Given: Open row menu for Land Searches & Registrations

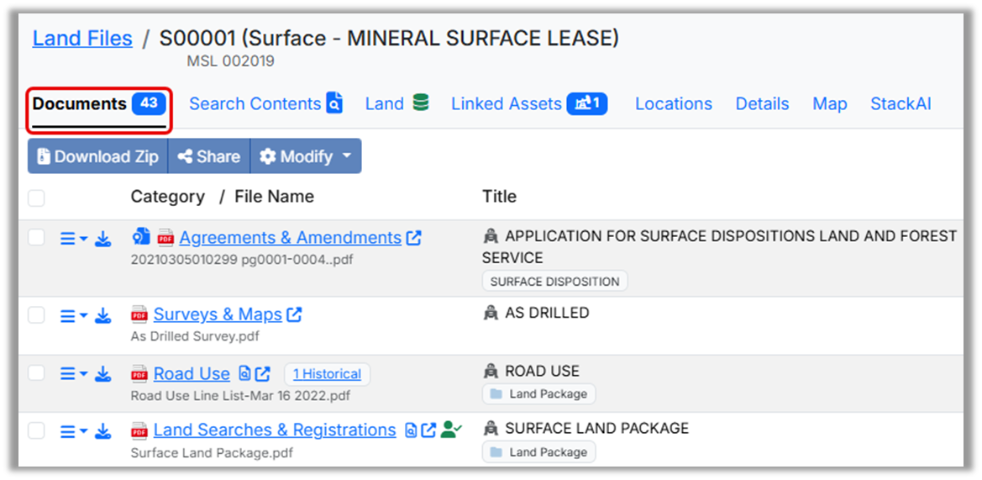Looking at the screenshot, I should pos(73,432).
